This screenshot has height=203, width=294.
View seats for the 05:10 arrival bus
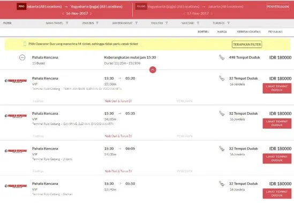277,193
